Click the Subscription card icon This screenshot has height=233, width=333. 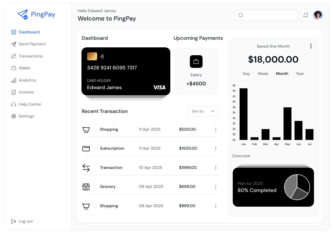86,149
